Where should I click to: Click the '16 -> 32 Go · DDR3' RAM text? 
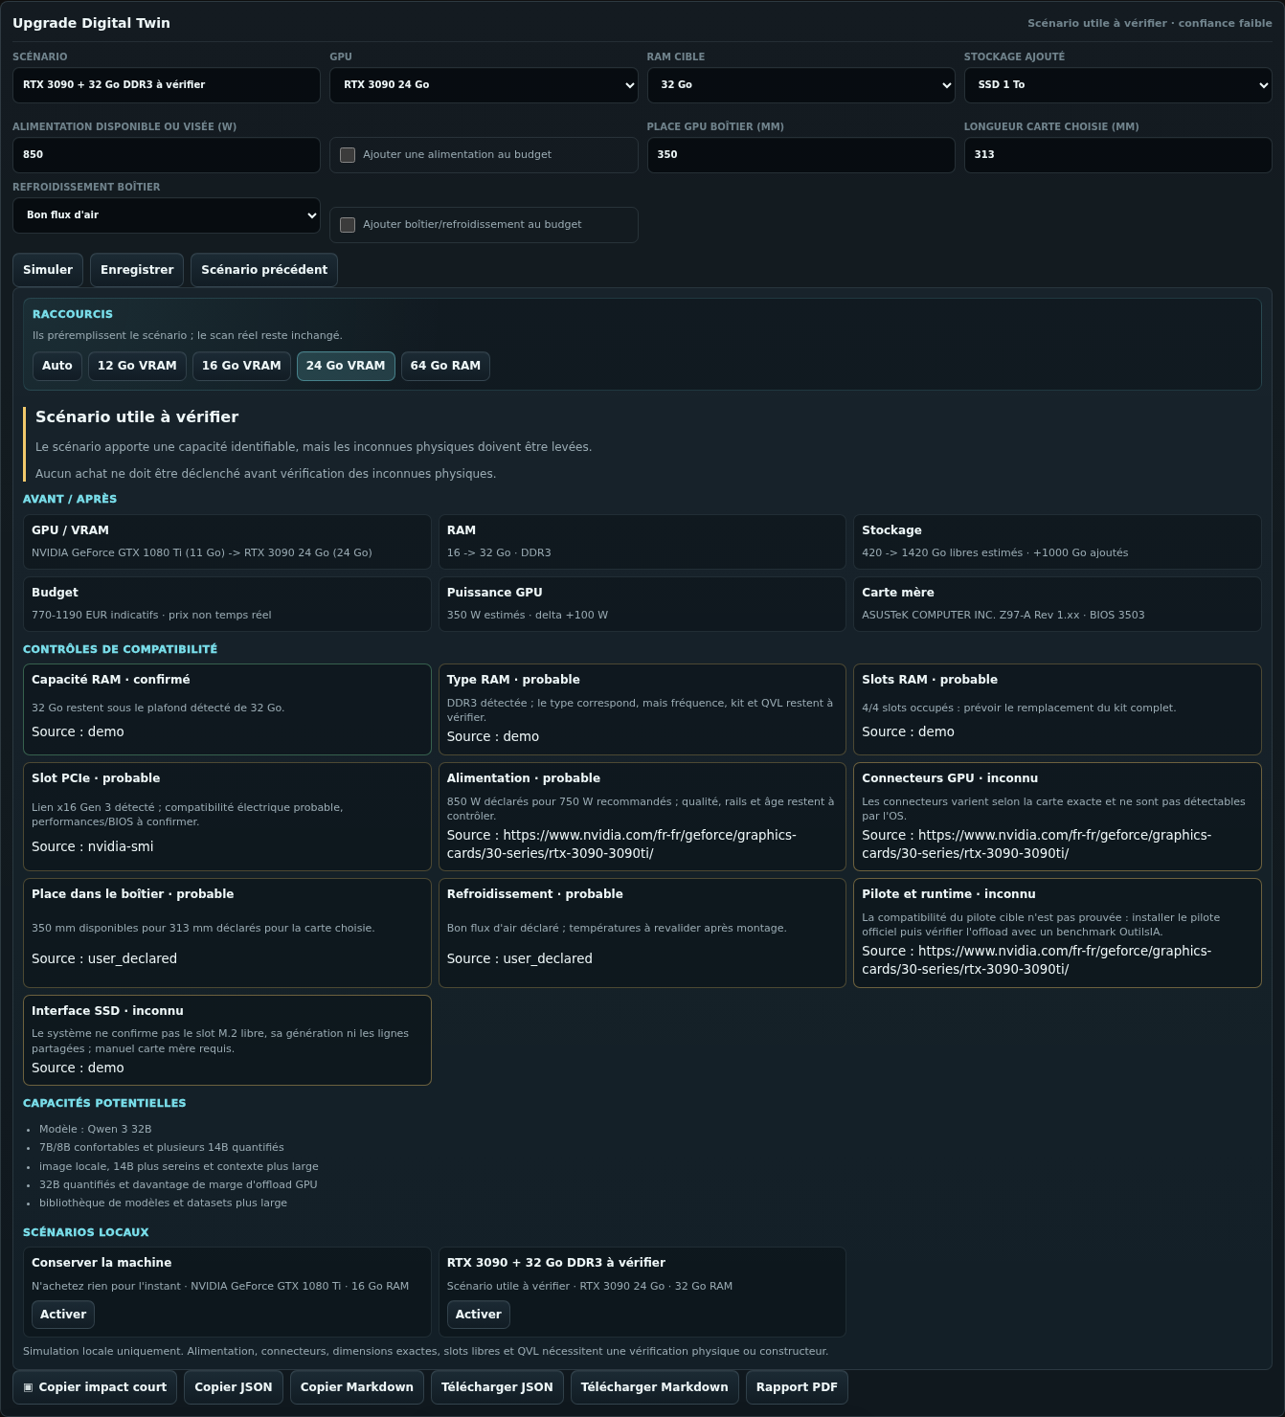(499, 553)
